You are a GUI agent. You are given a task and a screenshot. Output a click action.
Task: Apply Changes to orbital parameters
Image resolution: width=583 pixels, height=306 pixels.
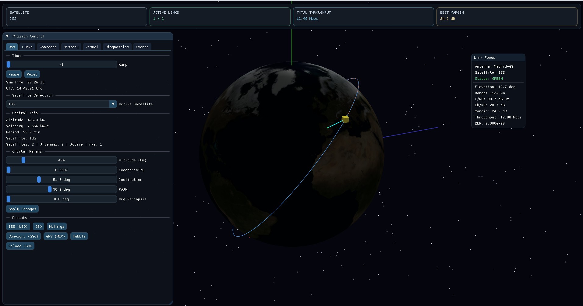[x=22, y=209]
